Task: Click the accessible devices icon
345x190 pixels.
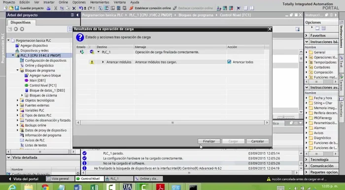Action: (x=219, y=8)
